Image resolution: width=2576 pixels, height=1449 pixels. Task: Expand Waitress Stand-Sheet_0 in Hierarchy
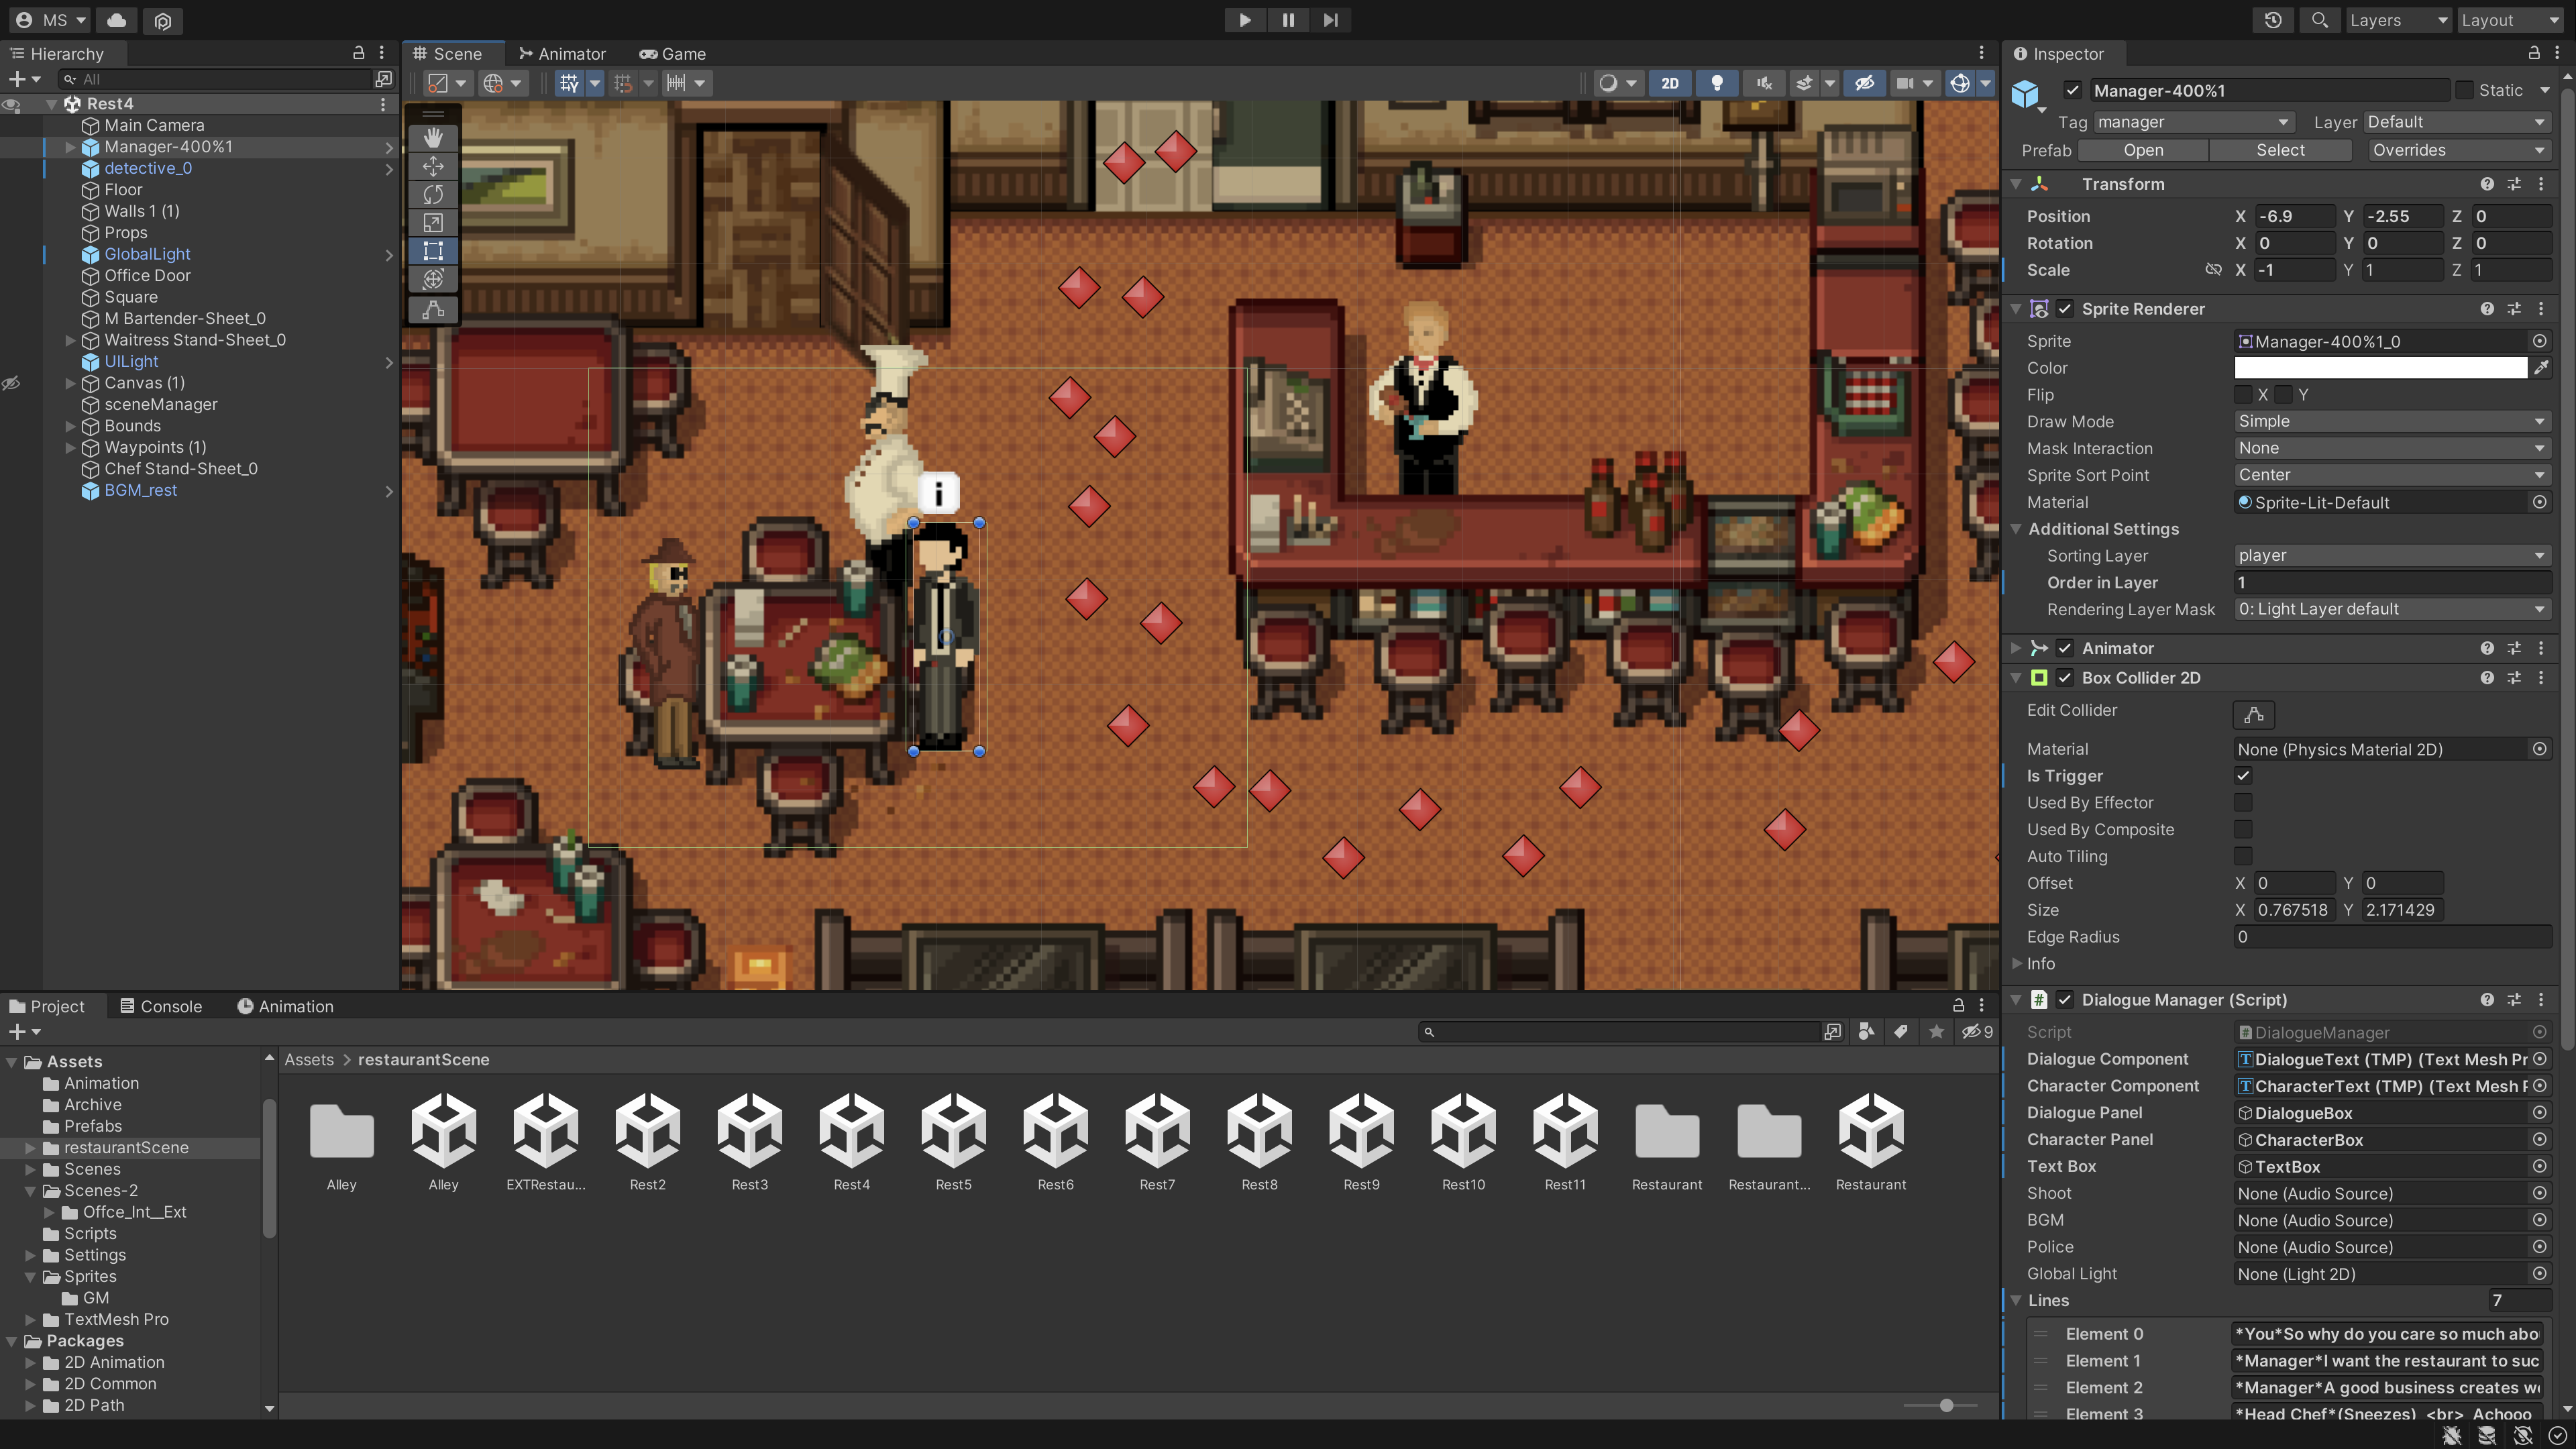pyautogui.click(x=70, y=341)
